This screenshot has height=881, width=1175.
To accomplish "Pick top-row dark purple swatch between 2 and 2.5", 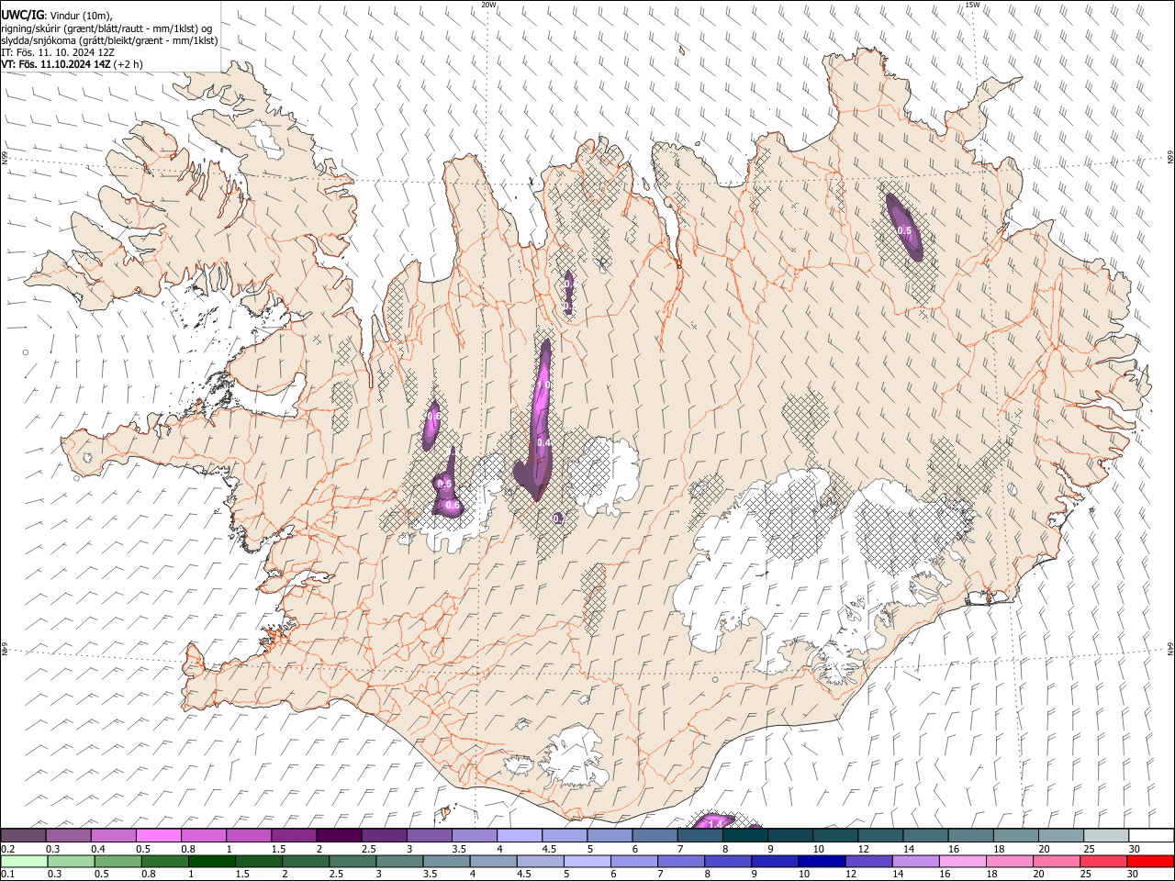I will (x=339, y=835).
